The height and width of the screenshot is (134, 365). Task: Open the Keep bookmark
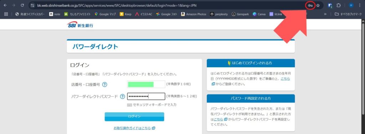click(126, 14)
